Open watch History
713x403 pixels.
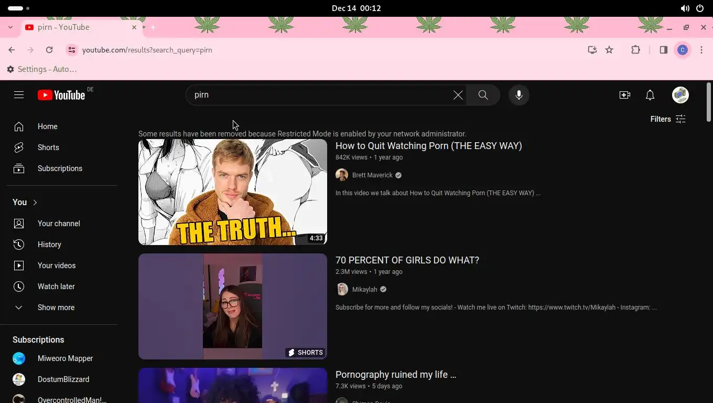[x=62, y=245]
